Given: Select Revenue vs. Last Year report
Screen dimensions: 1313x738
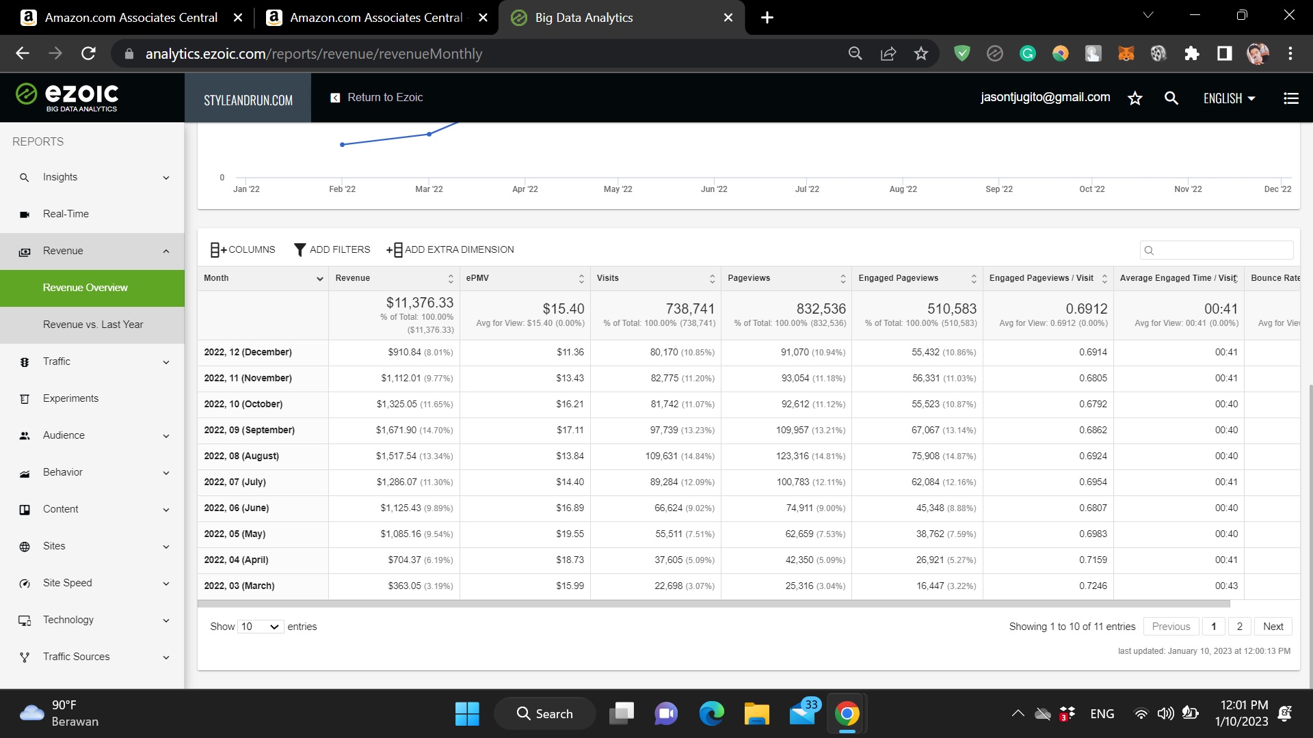Looking at the screenshot, I should (x=93, y=325).
